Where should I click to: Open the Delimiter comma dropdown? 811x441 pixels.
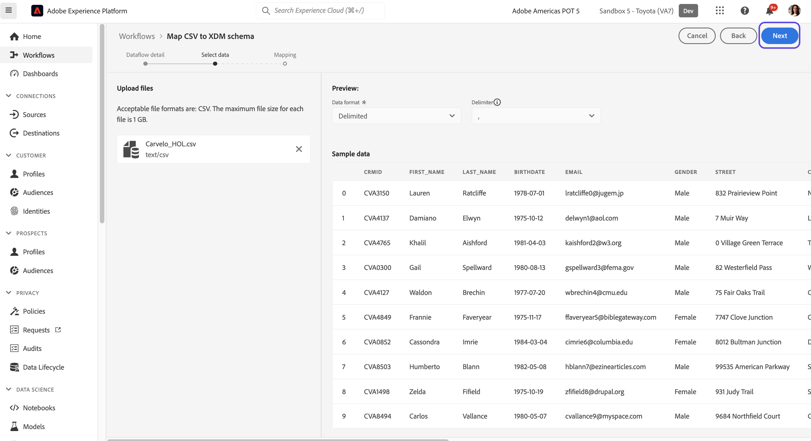click(536, 116)
